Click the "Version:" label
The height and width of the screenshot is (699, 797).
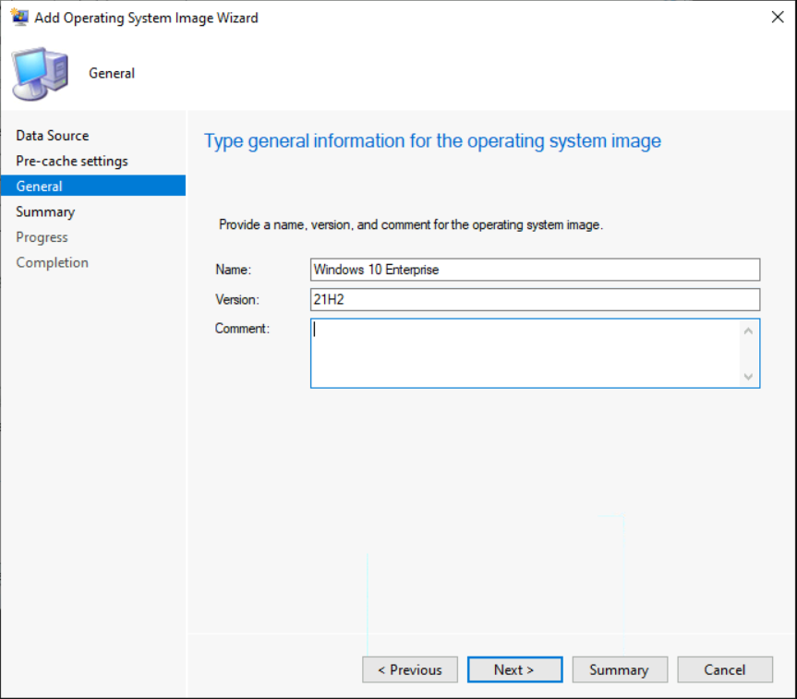tap(236, 299)
